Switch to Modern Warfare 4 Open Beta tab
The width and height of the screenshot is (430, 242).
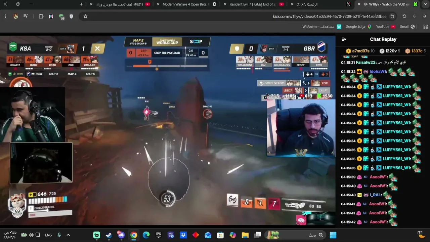186,4
